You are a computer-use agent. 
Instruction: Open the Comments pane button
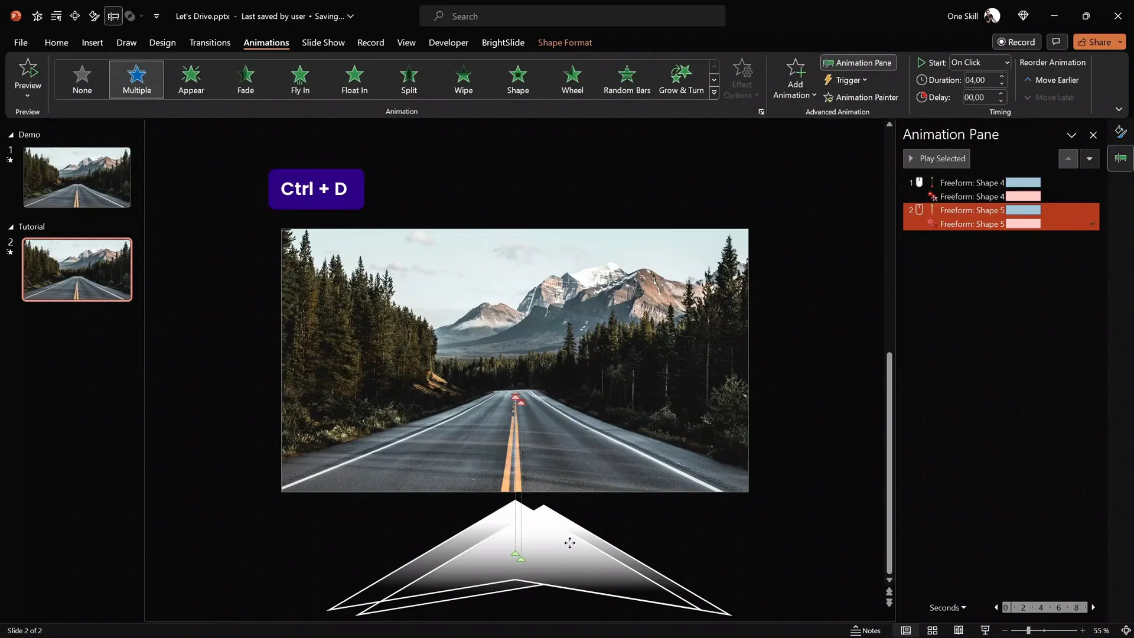[x=1056, y=41]
